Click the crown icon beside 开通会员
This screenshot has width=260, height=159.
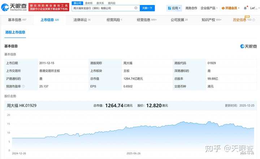tap(223, 8)
